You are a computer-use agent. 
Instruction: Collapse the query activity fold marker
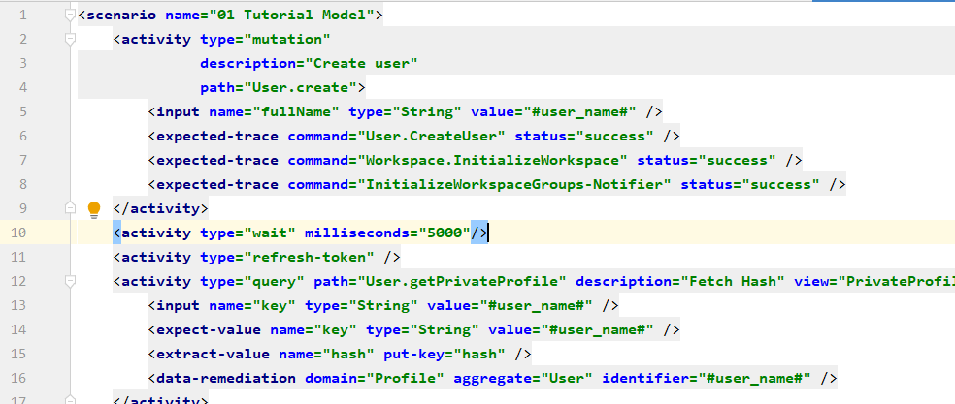click(x=70, y=281)
